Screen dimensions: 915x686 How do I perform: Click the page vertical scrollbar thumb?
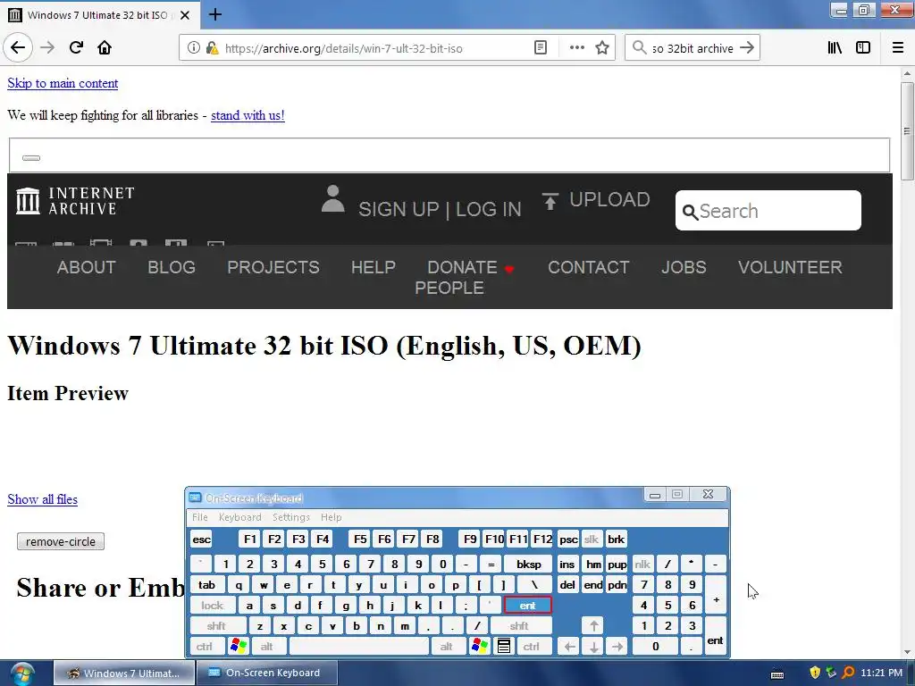[x=907, y=130]
